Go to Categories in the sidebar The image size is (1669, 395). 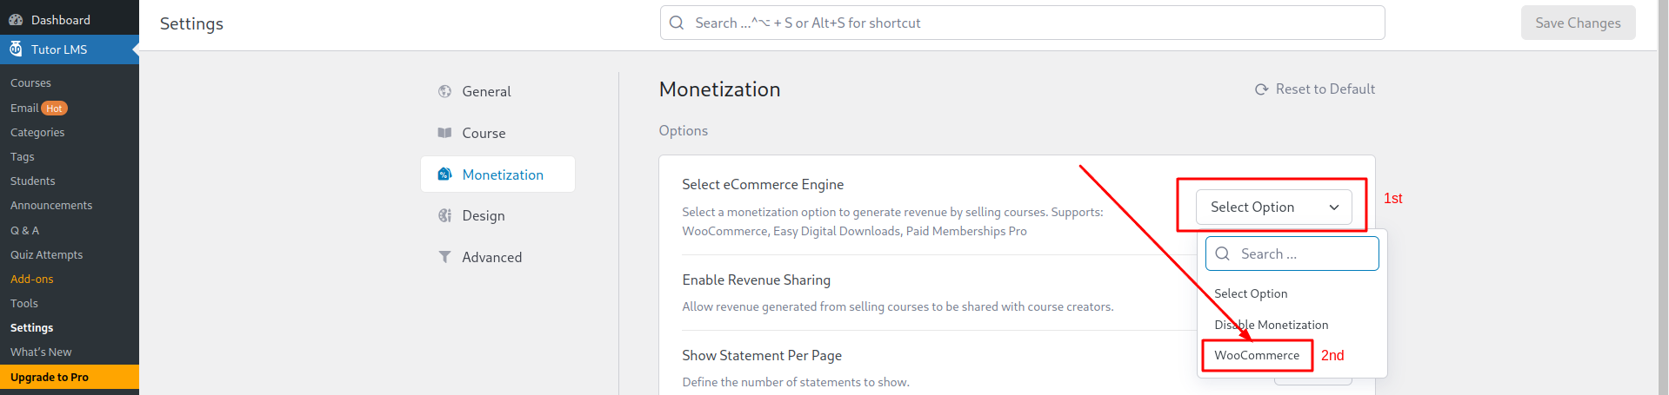tap(37, 132)
